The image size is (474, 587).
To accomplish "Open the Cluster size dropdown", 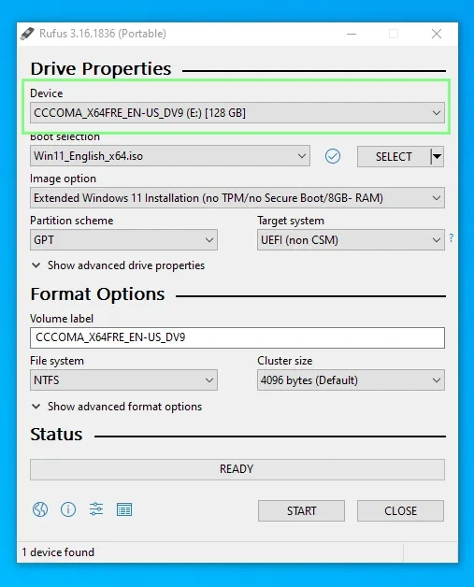I will [351, 380].
